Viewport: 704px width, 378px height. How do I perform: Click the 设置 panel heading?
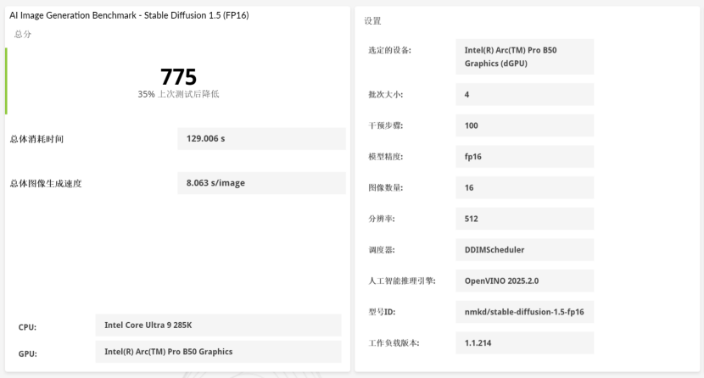(x=372, y=20)
